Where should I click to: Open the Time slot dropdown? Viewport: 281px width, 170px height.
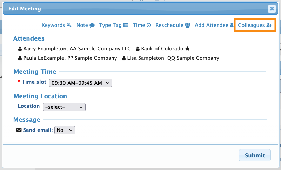click(80, 83)
